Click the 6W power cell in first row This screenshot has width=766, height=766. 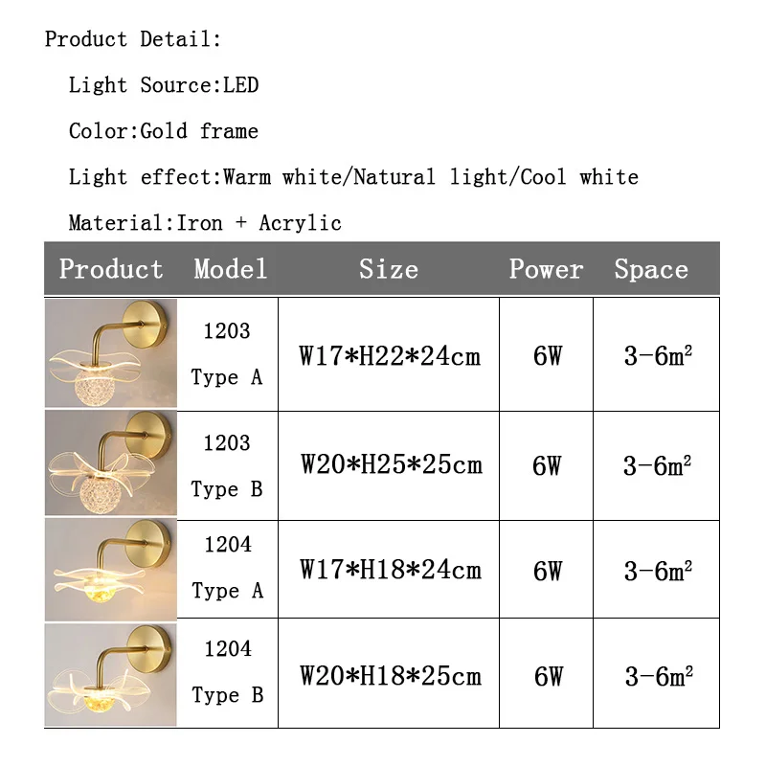(x=546, y=354)
